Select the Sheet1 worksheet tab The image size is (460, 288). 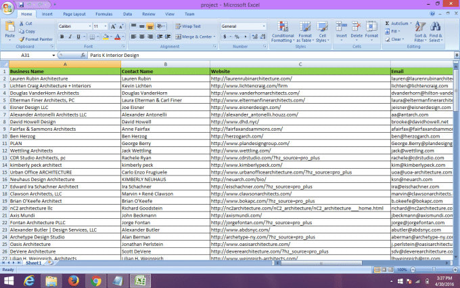click(x=33, y=263)
